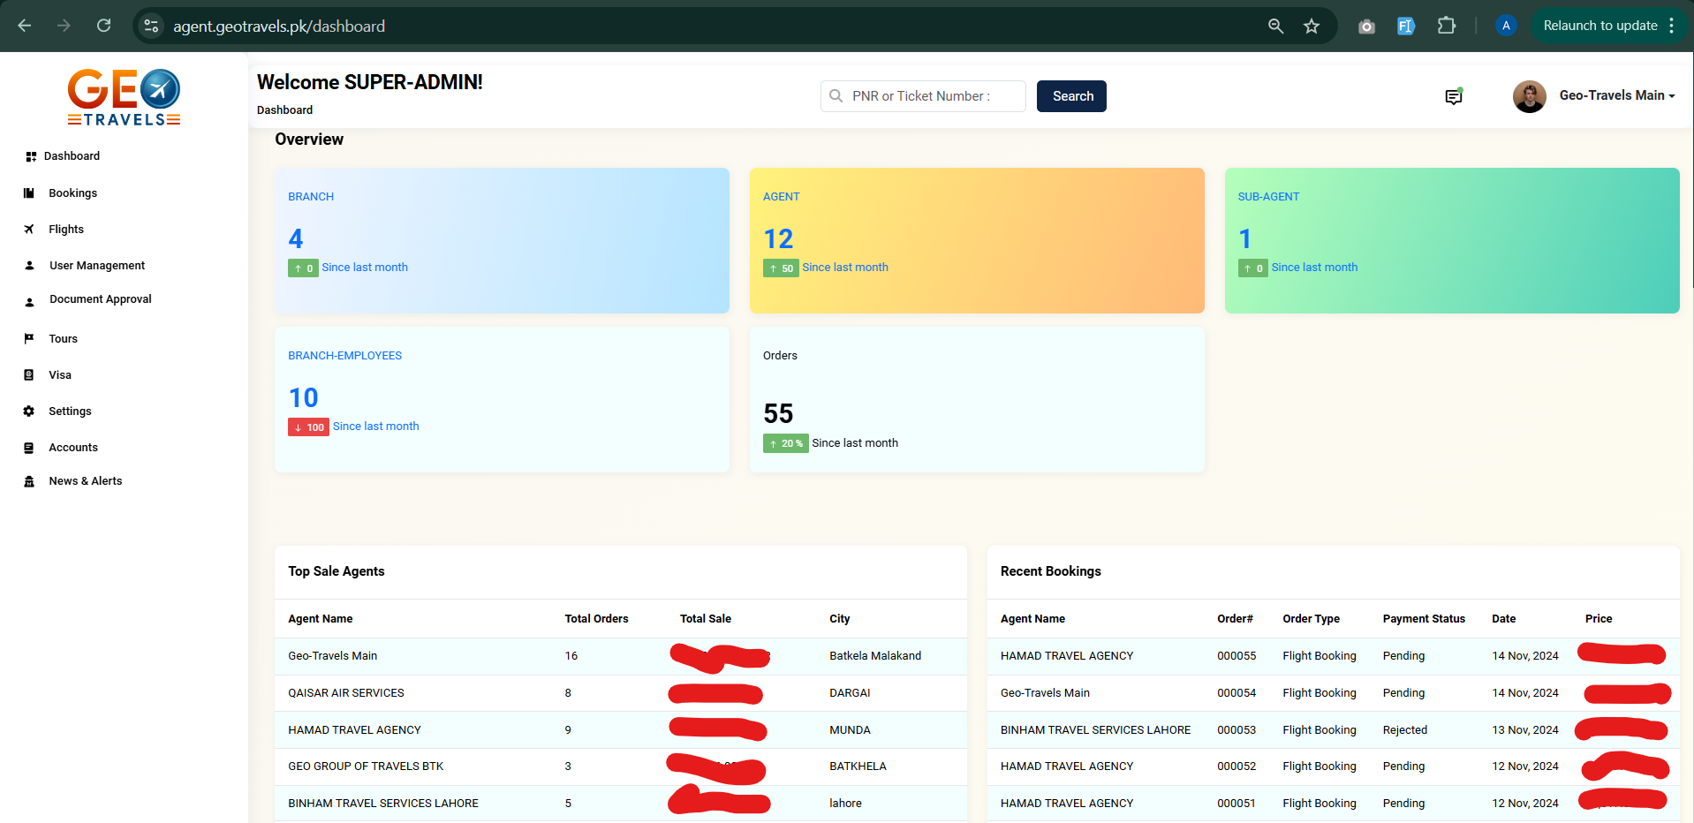Click HAMAD TRAVEL AGENCY in Top Sale Agents
This screenshot has width=1694, height=823.
[x=354, y=730]
